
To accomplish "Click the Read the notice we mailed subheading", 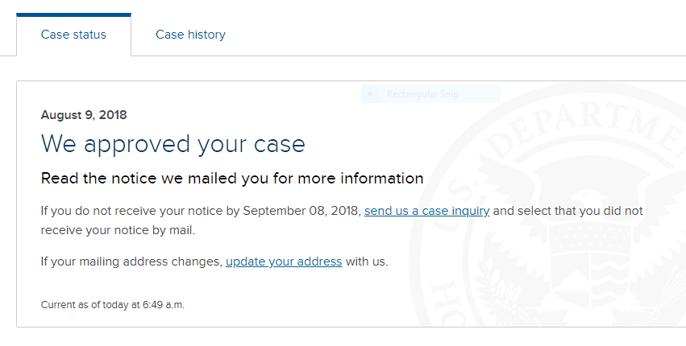I will click(232, 179).
